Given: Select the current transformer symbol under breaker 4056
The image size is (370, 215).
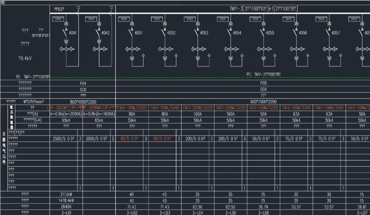Looking at the screenshot, I should [x=297, y=49].
